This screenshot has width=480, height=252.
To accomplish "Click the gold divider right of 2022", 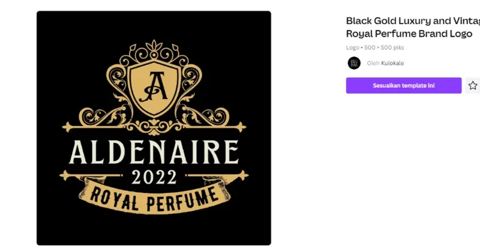I will click(x=217, y=175).
